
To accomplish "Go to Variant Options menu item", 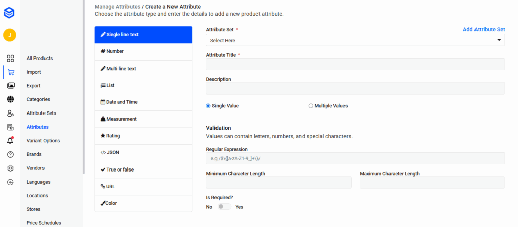I will pos(43,141).
